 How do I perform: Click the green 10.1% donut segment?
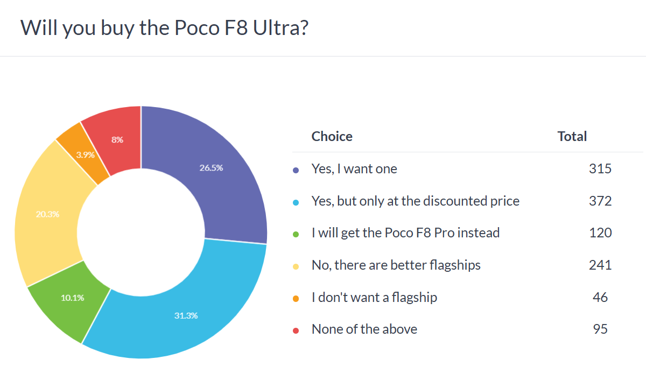point(73,297)
